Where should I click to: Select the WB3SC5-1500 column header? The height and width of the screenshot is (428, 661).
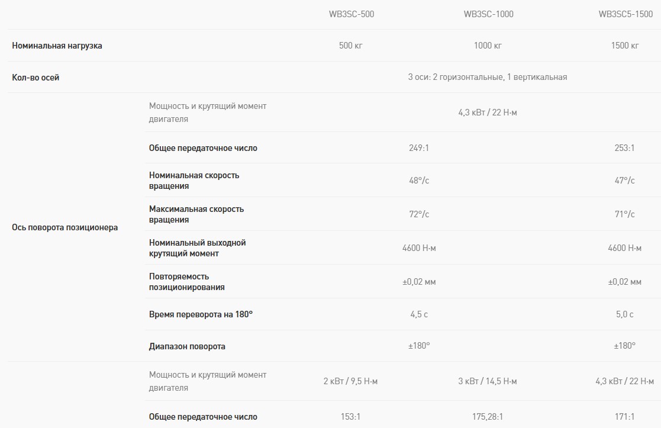(625, 14)
